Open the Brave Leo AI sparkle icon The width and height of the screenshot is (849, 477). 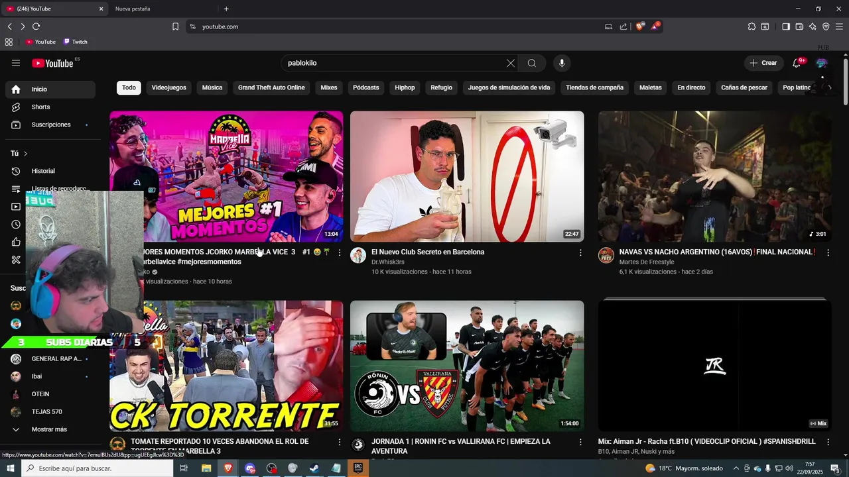pyautogui.click(x=813, y=26)
